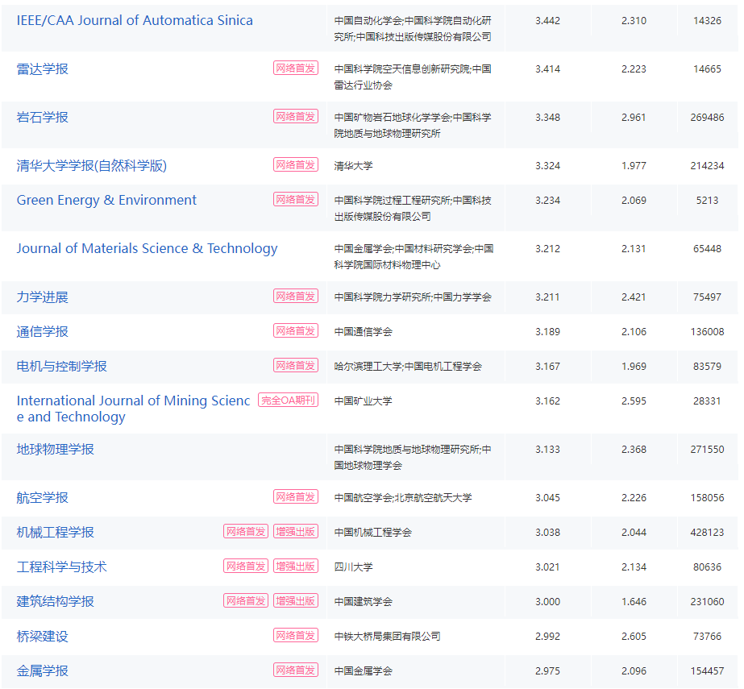Open the 力学进展 journal link
The image size is (744, 689).
click(x=42, y=297)
